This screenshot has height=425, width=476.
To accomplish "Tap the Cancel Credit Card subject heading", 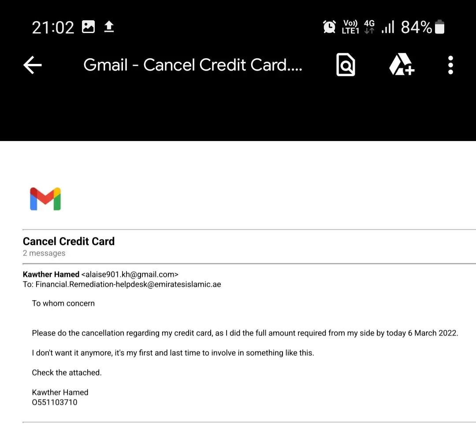I will pyautogui.click(x=69, y=241).
